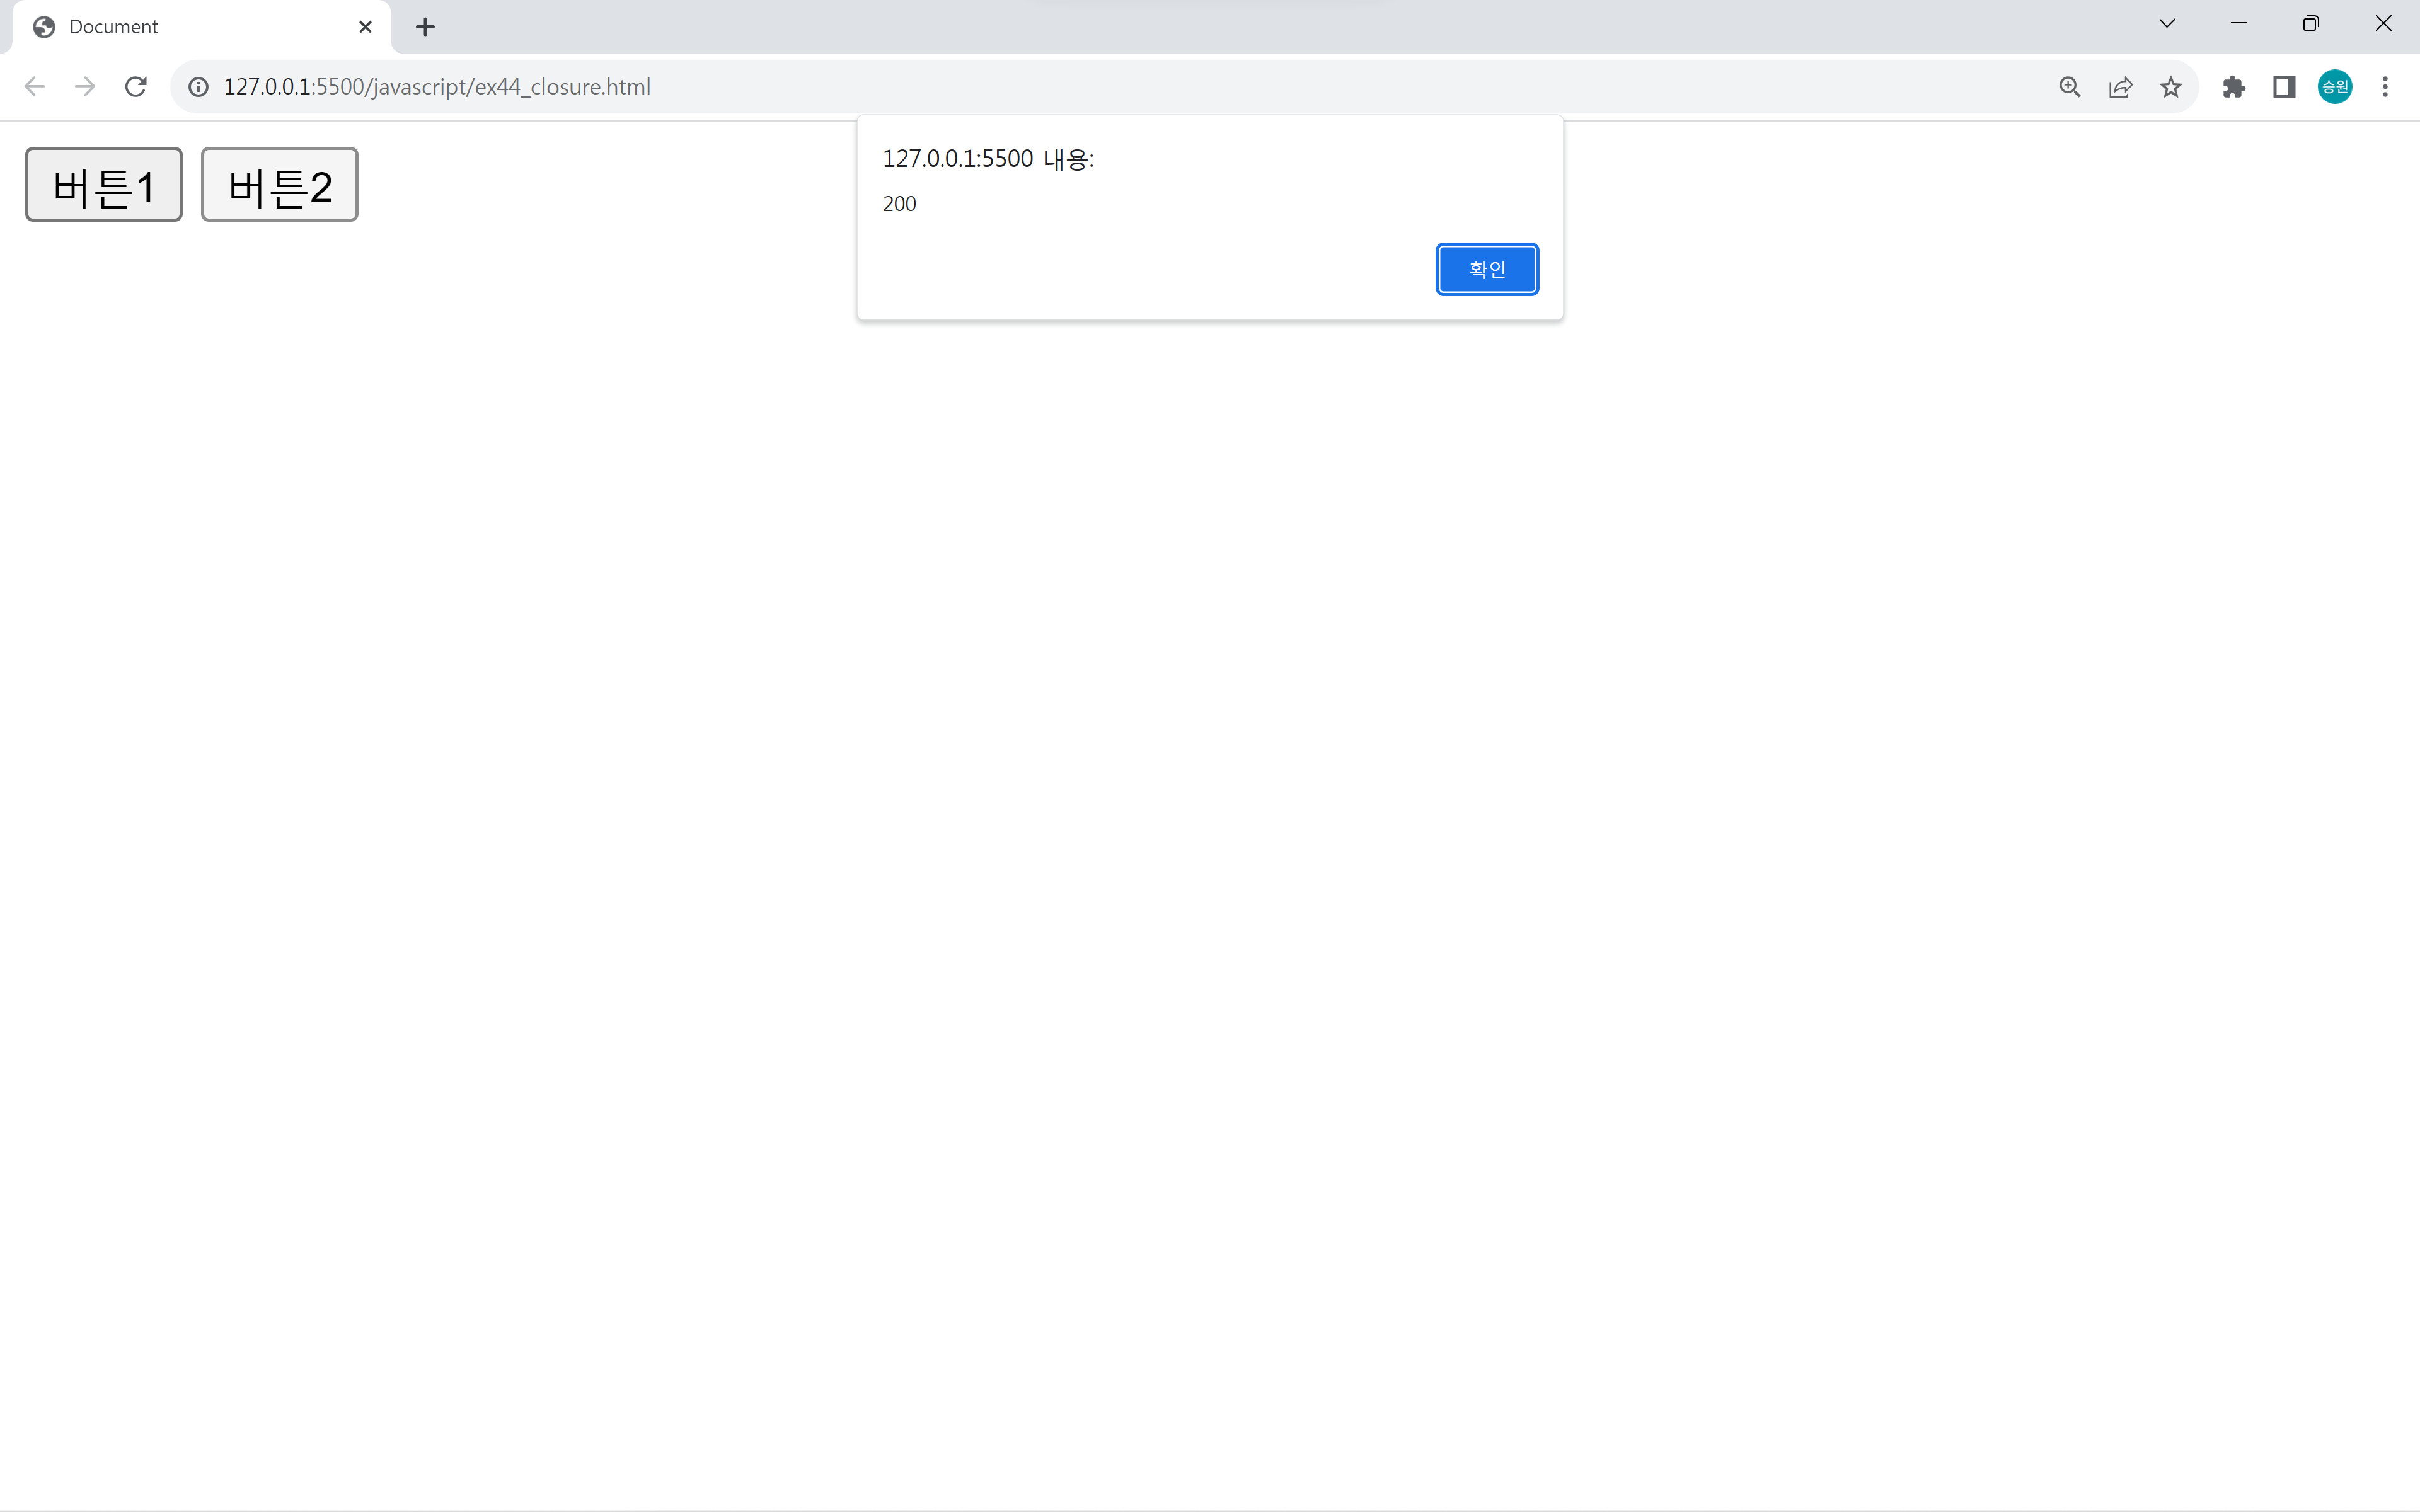
Task: Restore down the browser window
Action: (x=2310, y=24)
